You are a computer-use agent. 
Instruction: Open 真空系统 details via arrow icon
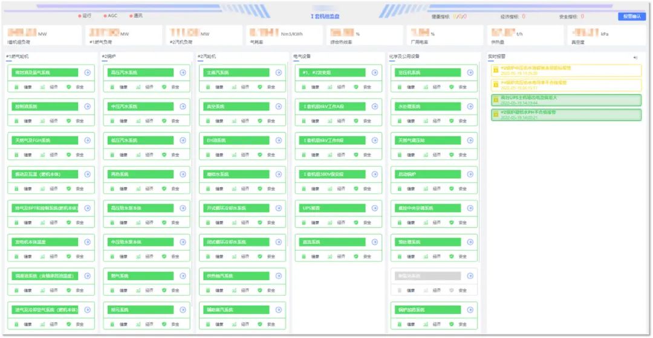coord(279,106)
